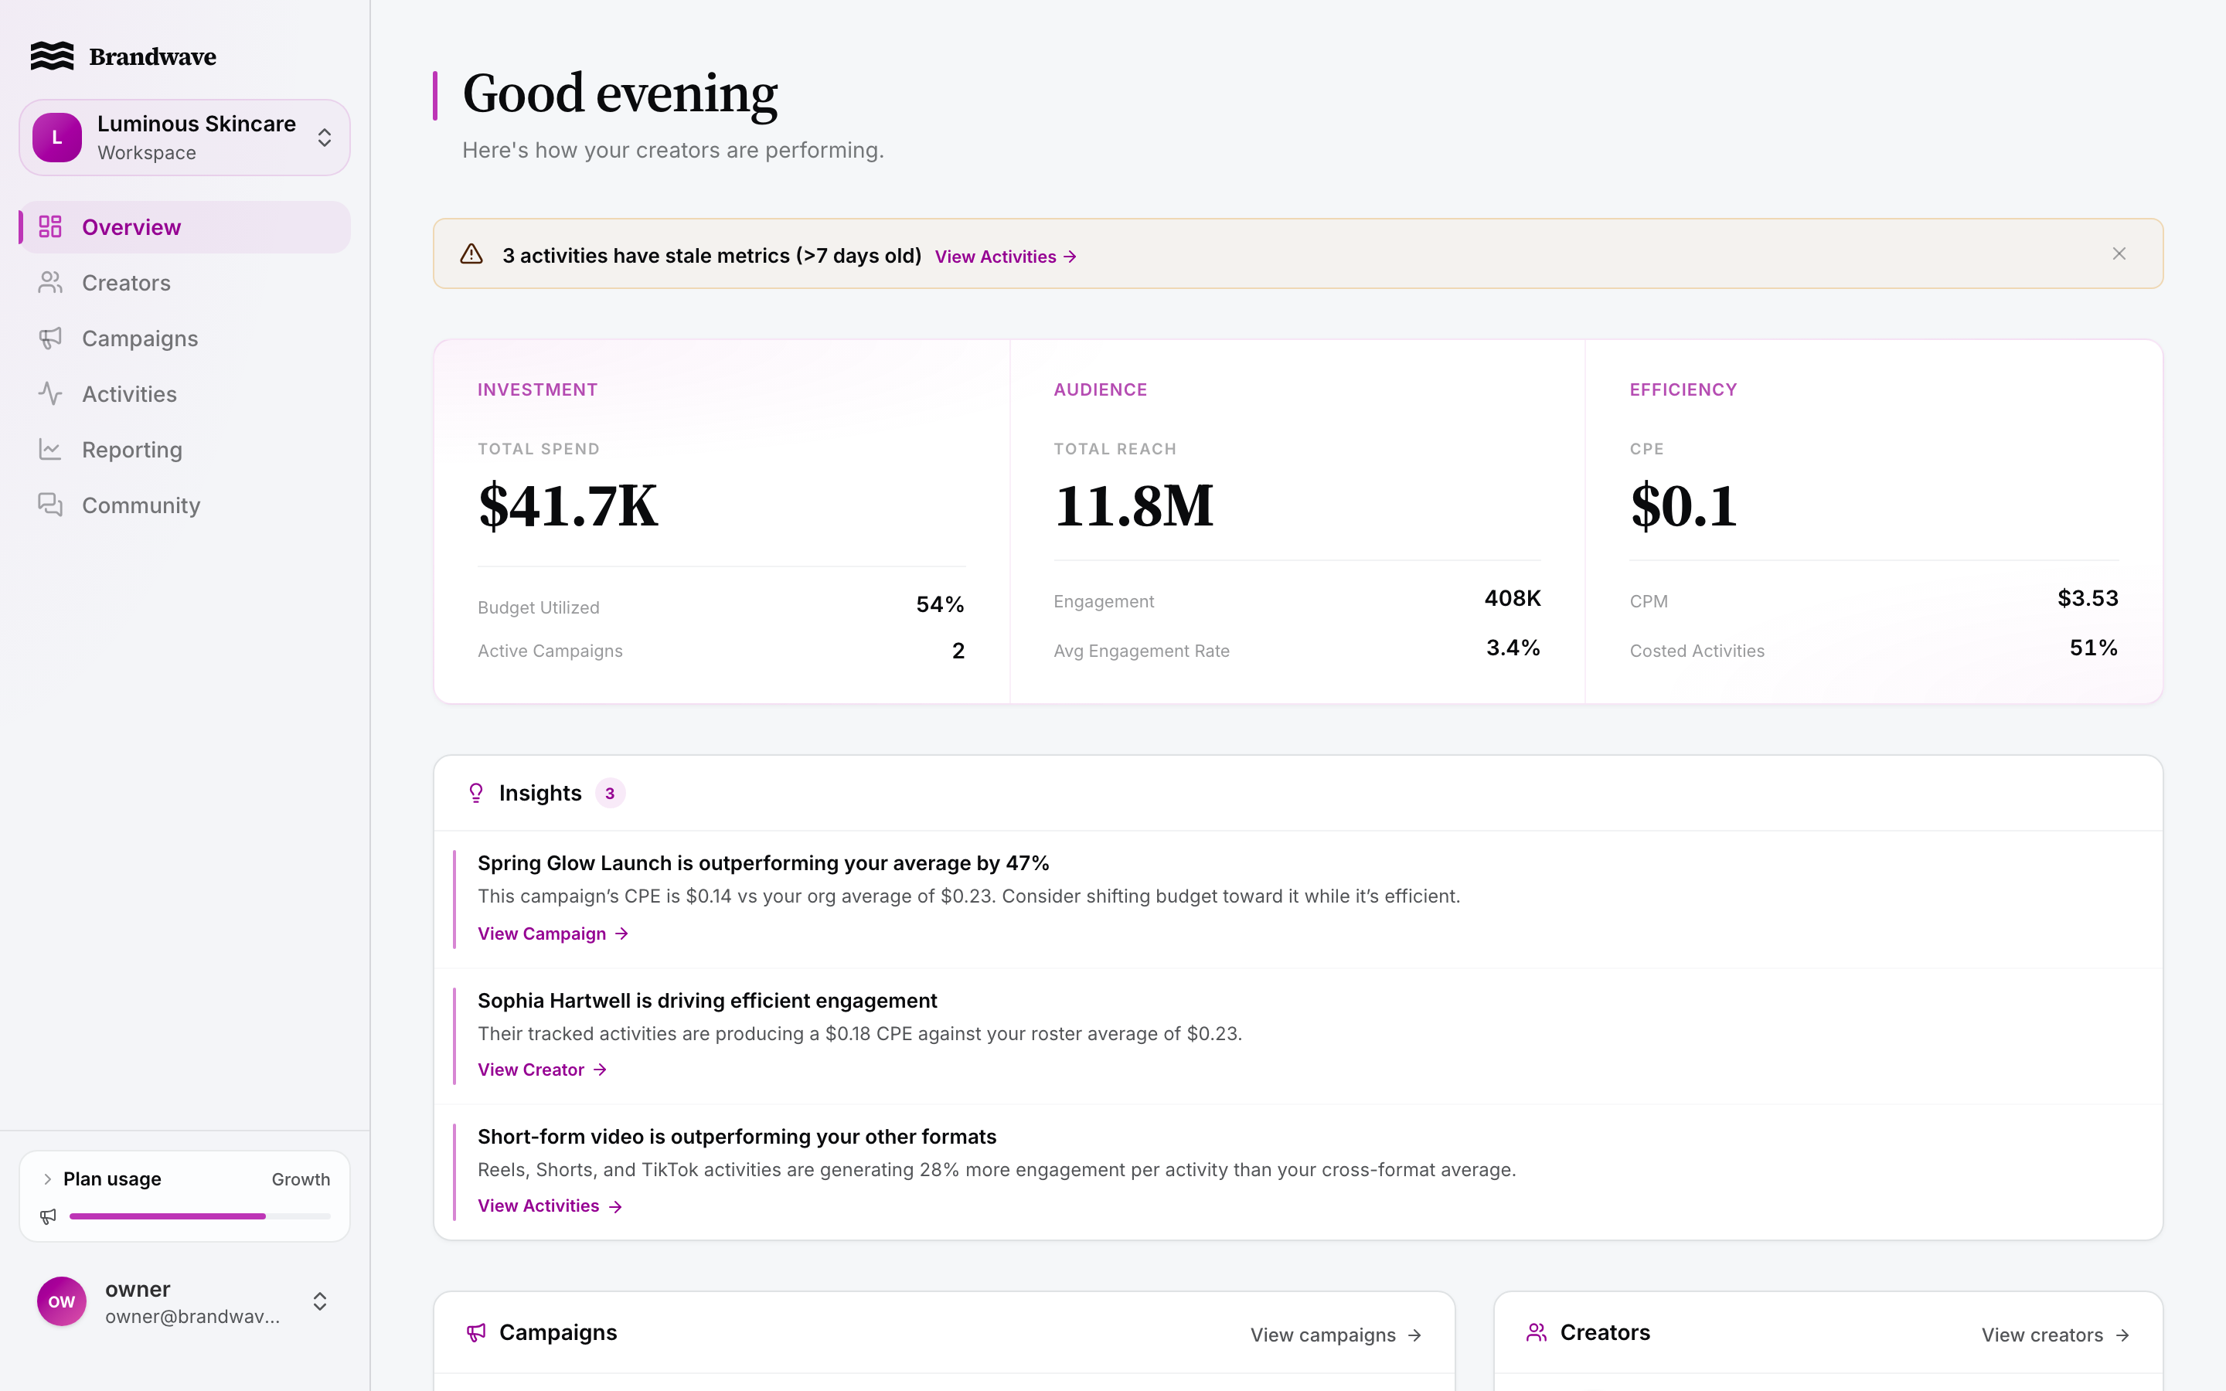Click the CPM $3.53 value
Image resolution: width=2226 pixels, height=1391 pixels.
coord(2088,599)
